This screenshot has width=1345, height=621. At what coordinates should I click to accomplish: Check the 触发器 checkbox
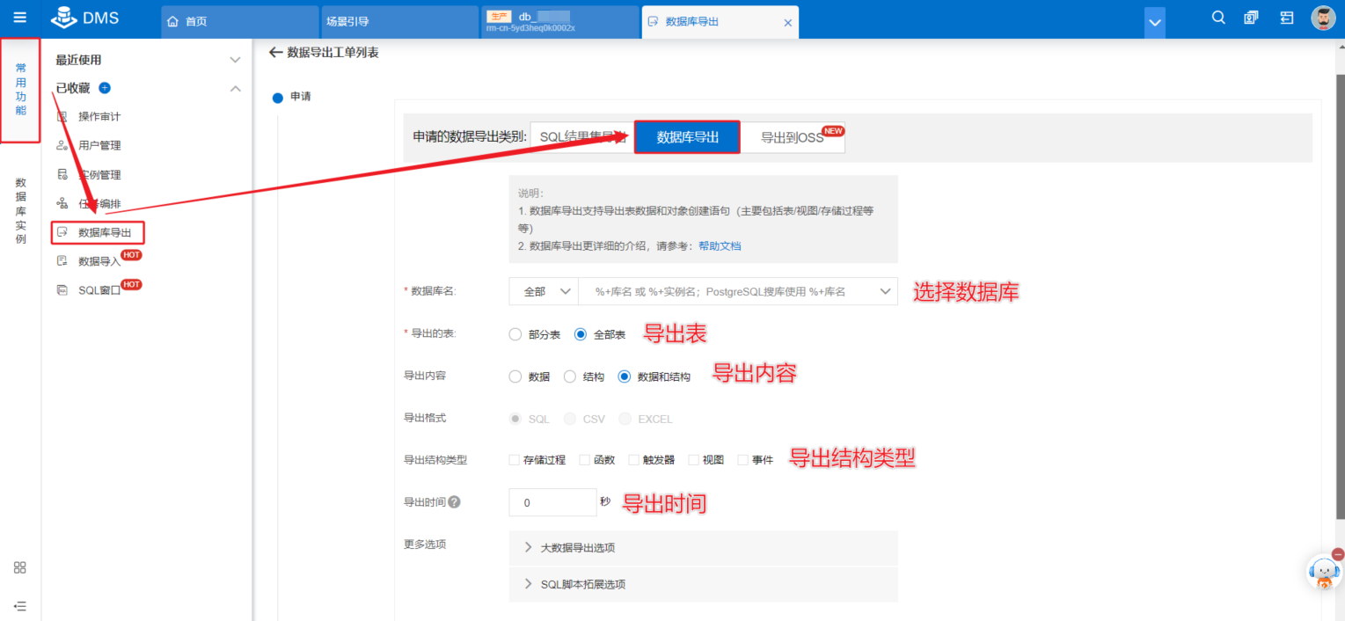[x=633, y=460]
